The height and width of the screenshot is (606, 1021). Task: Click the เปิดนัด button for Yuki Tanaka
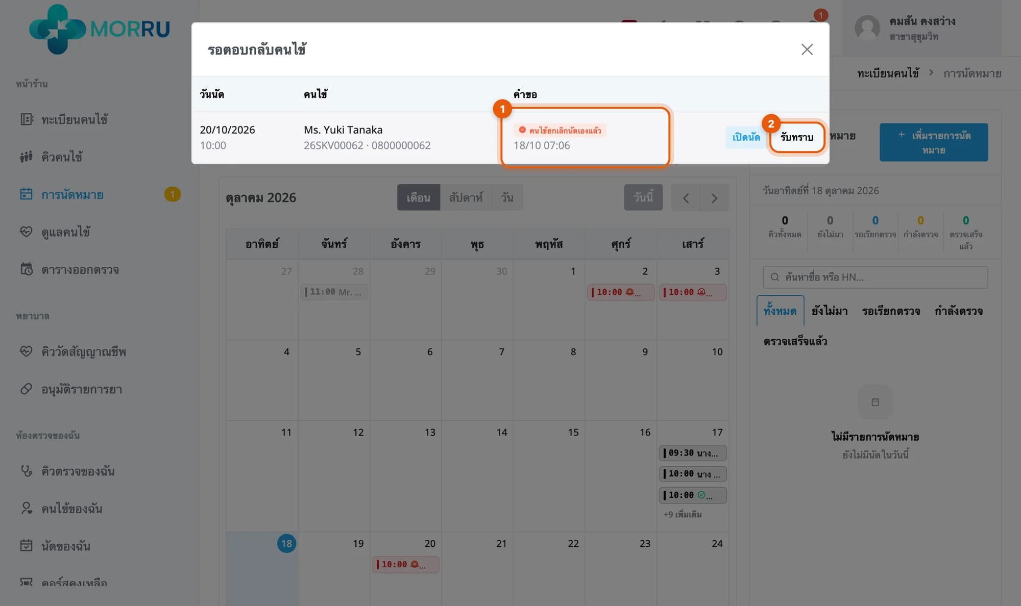pyautogui.click(x=745, y=137)
